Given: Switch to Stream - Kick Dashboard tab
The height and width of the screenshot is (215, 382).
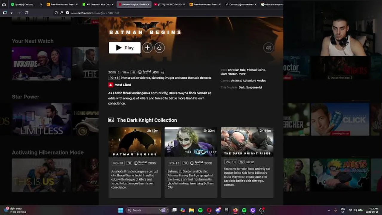Looking at the screenshot, I should (x=98, y=4).
